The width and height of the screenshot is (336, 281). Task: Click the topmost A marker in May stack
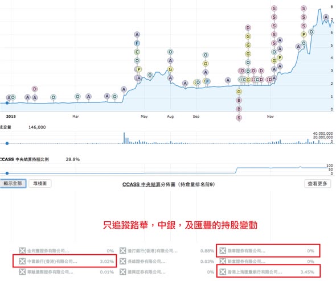[x=137, y=35]
